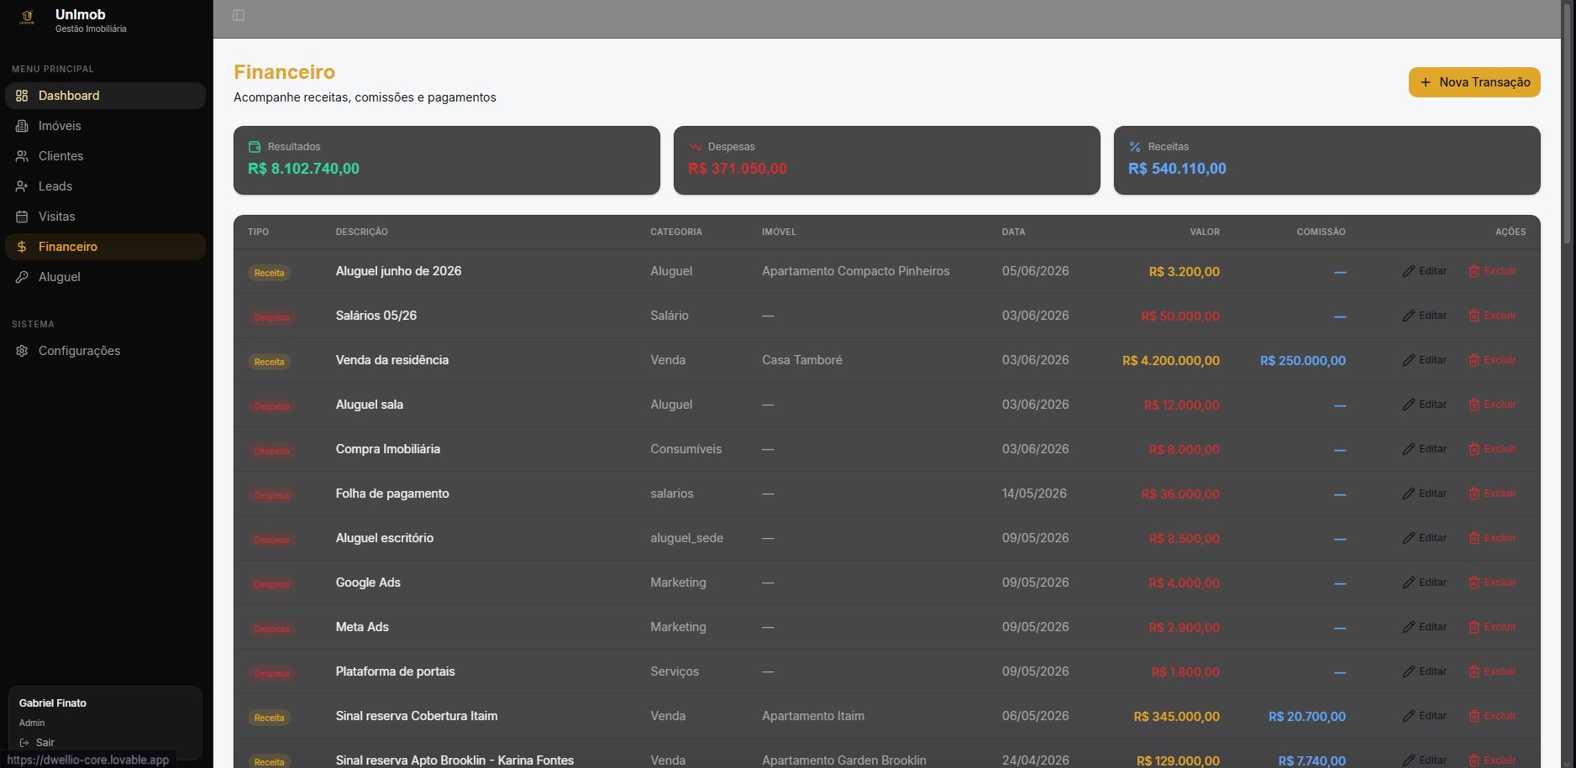Select Financeiro in the sidebar

[105, 247]
